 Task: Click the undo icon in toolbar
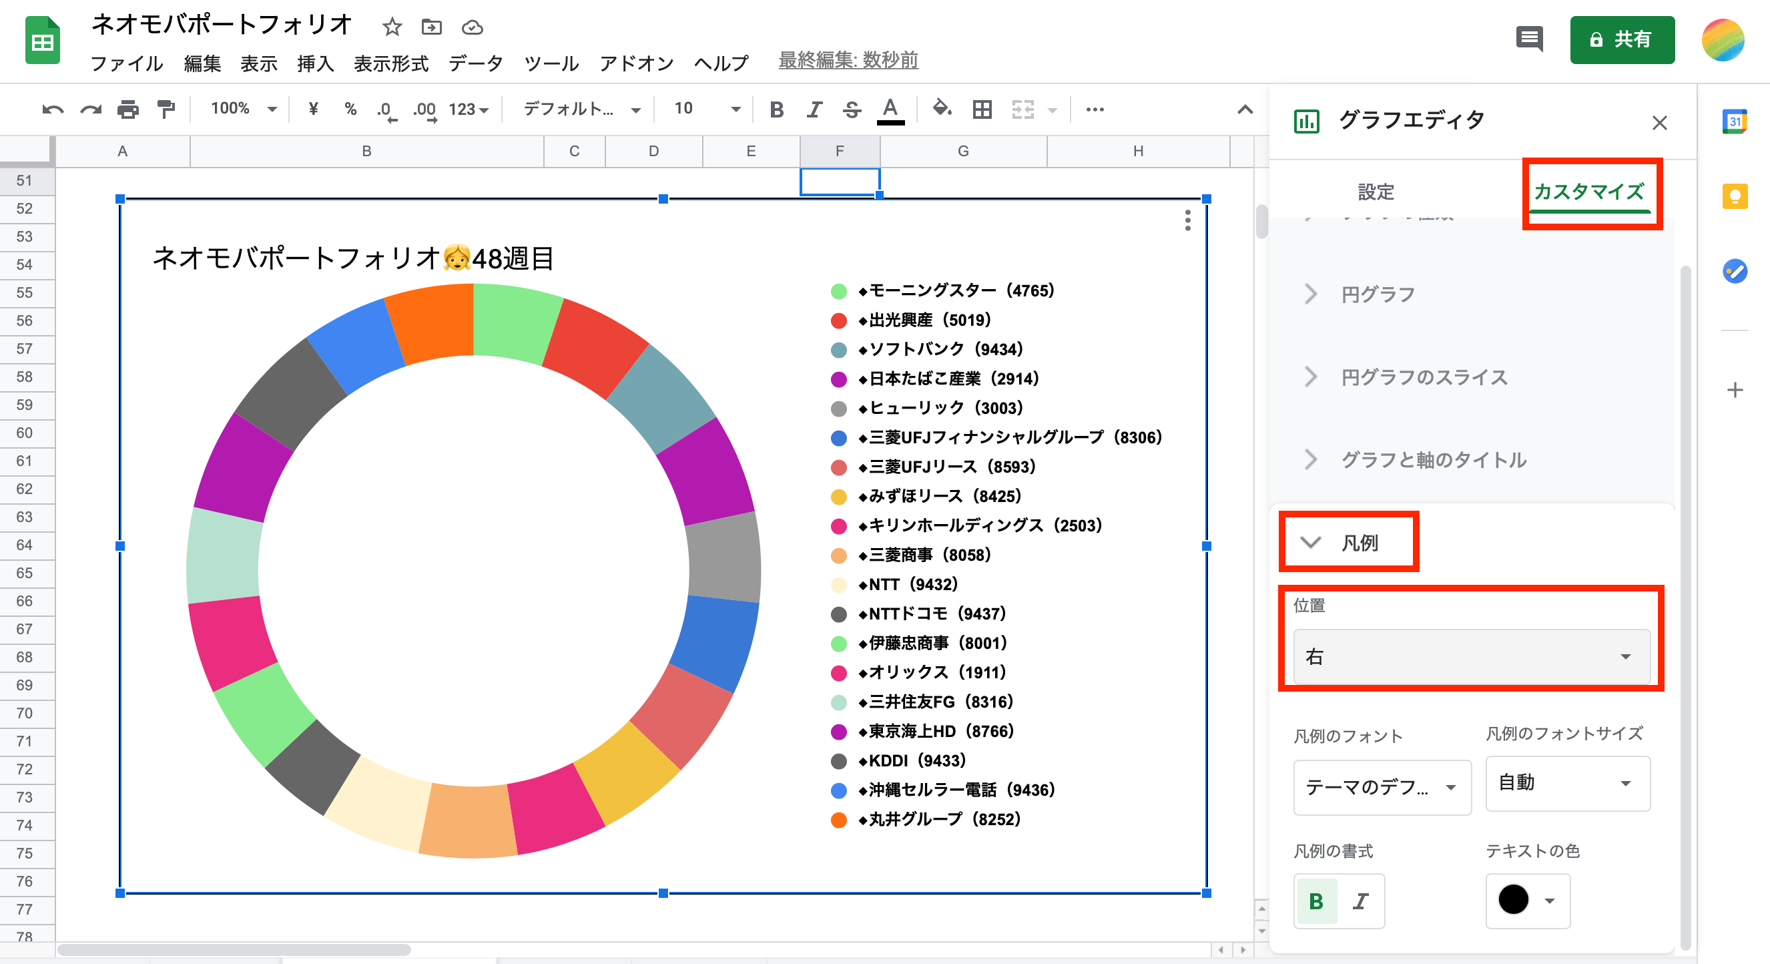[x=52, y=109]
